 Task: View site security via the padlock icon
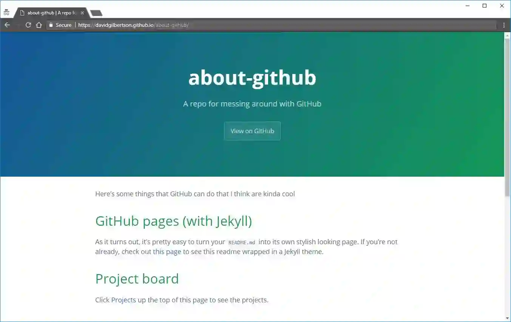(51, 25)
